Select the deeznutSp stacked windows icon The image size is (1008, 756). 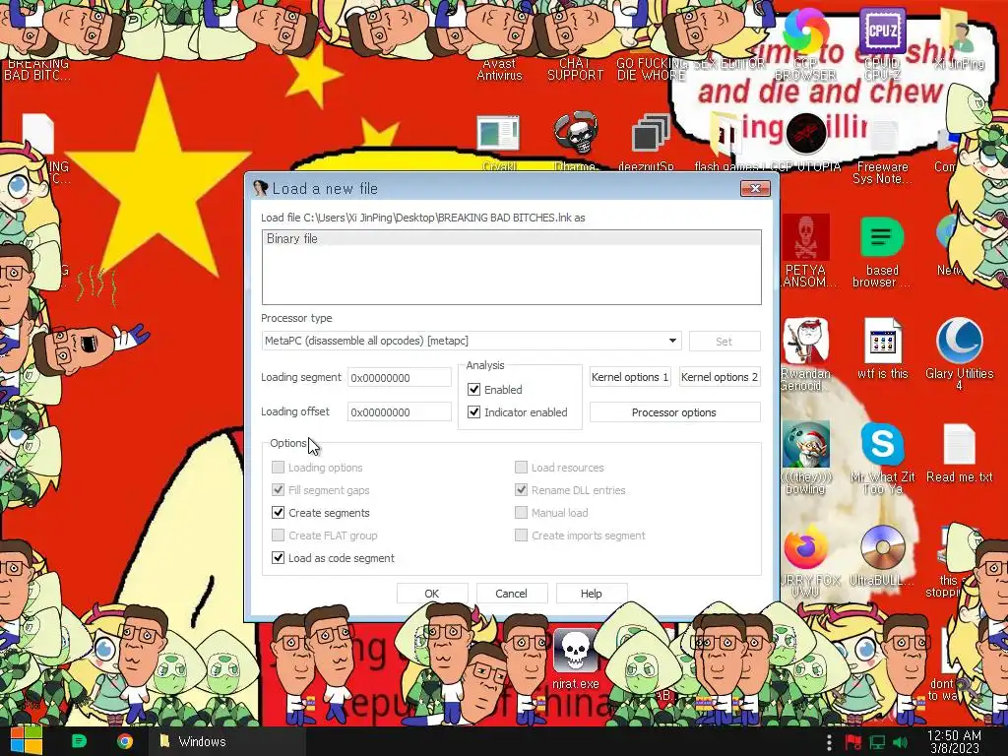point(651,134)
